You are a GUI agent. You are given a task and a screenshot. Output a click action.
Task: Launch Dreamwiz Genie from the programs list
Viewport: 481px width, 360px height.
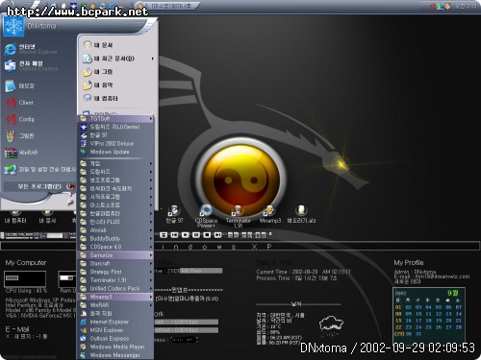(115, 127)
